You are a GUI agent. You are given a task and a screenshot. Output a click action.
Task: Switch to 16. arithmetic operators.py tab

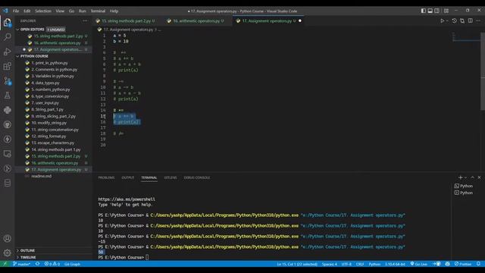[x=198, y=20]
